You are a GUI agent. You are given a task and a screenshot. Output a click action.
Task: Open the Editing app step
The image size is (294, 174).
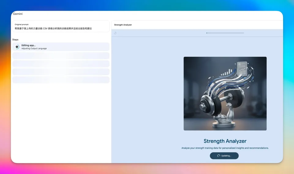coord(61,47)
